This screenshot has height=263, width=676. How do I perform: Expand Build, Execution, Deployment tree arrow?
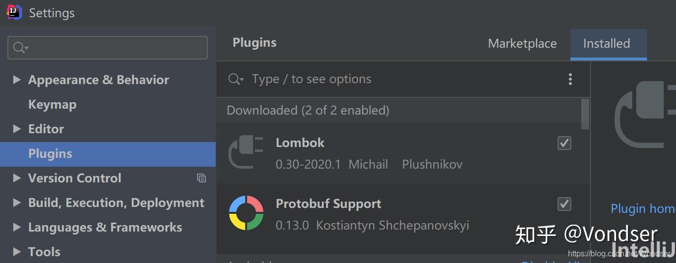(17, 203)
